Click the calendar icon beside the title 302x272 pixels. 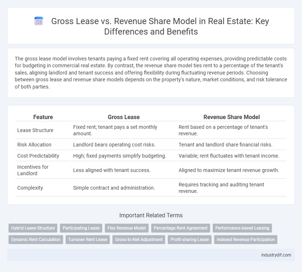39,21
